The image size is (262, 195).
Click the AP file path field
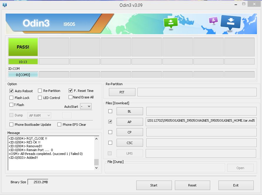(201, 122)
